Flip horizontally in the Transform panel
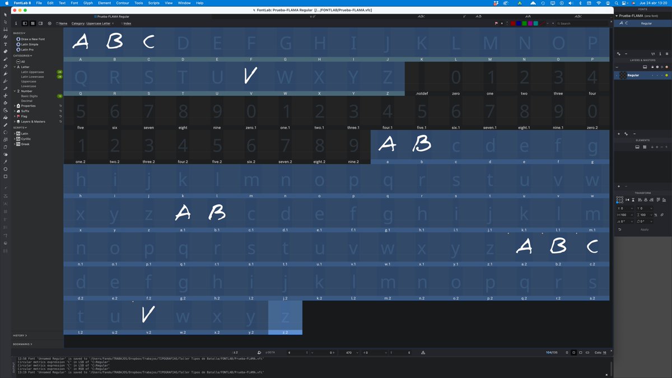The height and width of the screenshot is (378, 672). (627, 199)
